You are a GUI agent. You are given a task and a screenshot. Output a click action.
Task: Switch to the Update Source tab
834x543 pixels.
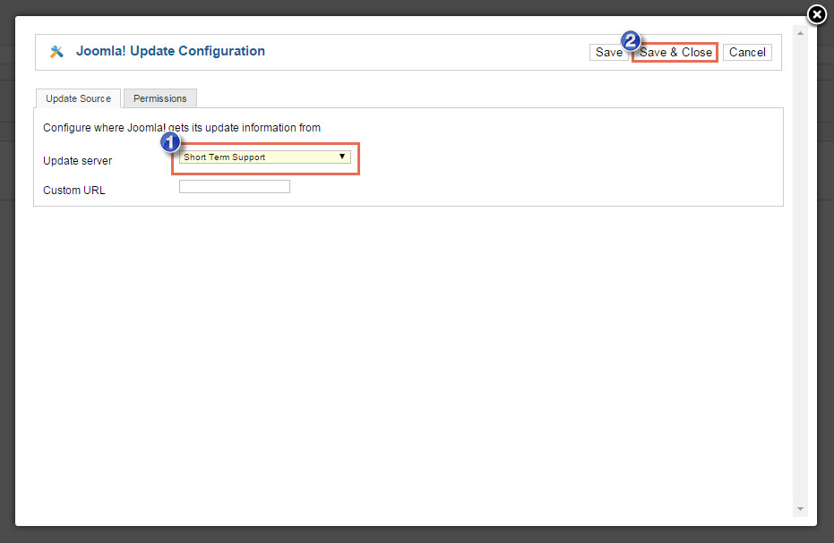78,98
